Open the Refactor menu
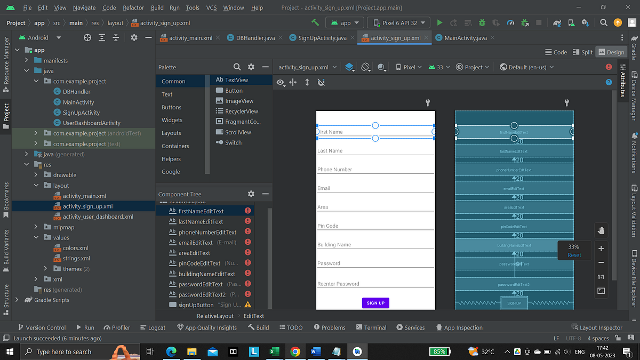Image resolution: width=640 pixels, height=360 pixels. (x=133, y=7)
